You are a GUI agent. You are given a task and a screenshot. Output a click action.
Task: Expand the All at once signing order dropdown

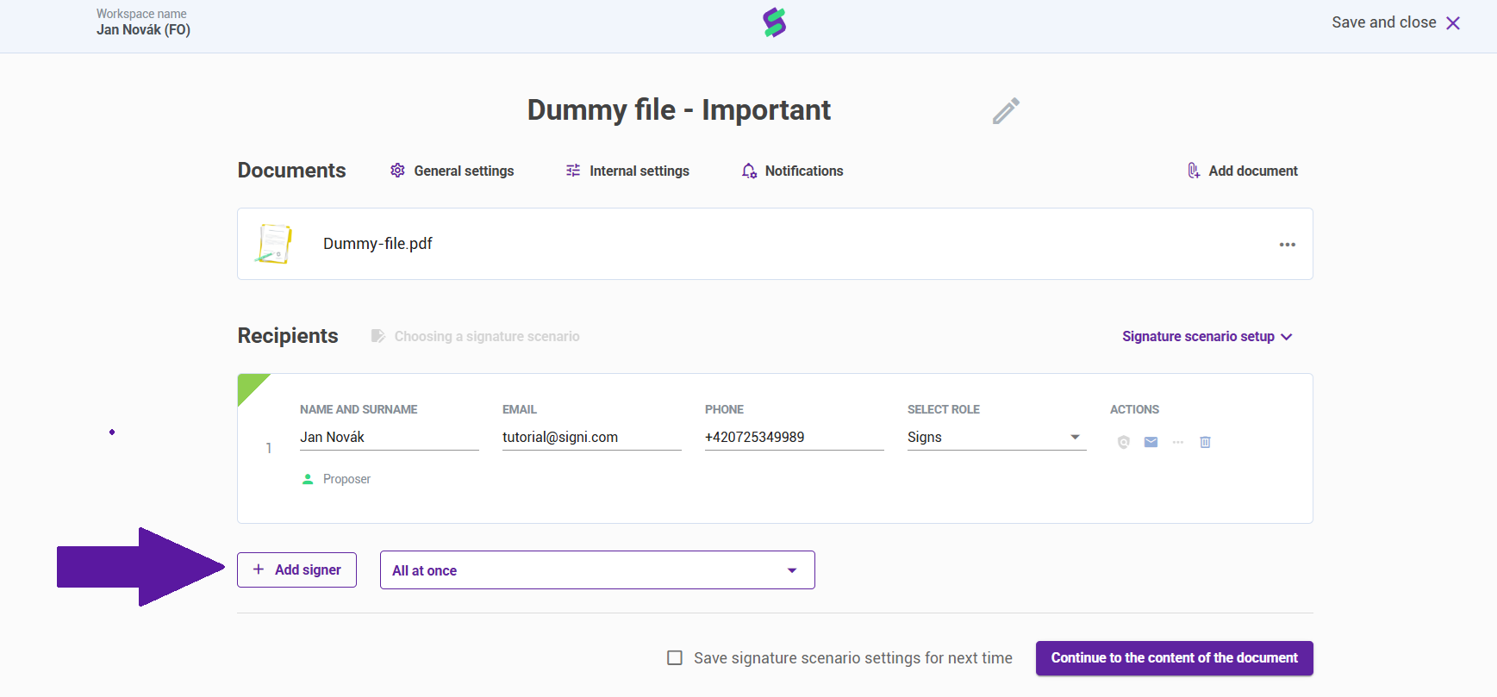tap(597, 570)
